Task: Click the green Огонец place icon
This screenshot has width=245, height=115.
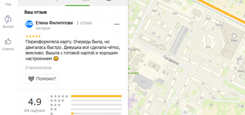Action: (129, 68)
